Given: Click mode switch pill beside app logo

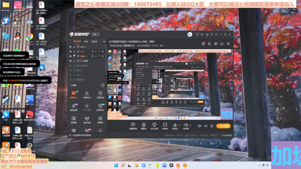Looking at the screenshot, I should tap(96, 34).
